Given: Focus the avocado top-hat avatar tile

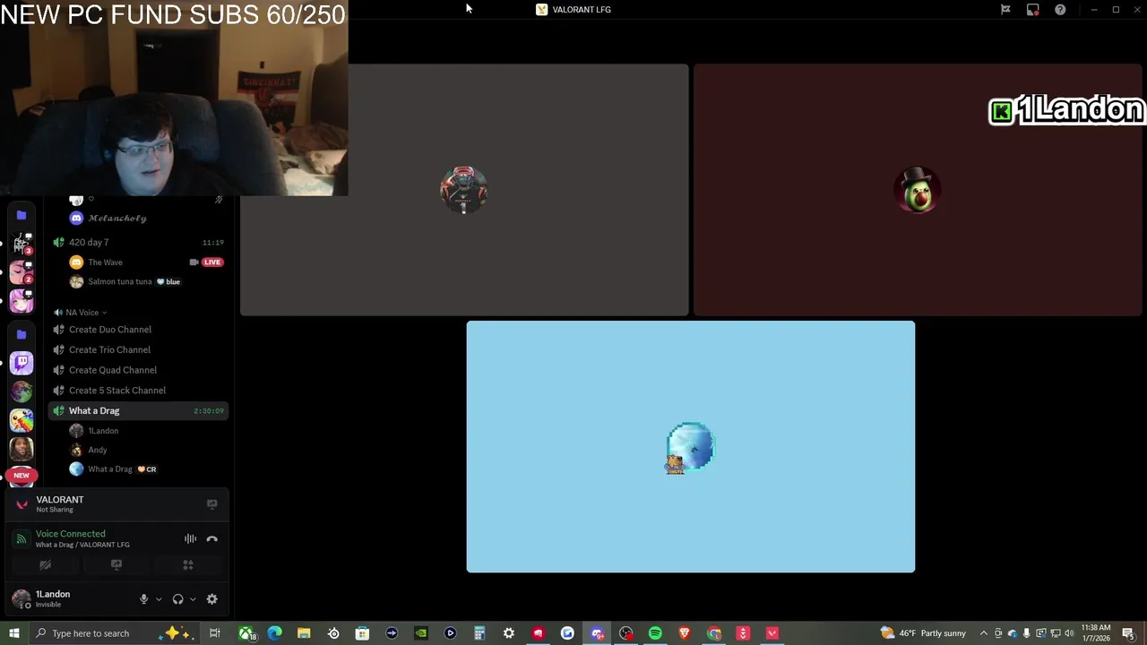Looking at the screenshot, I should (918, 190).
